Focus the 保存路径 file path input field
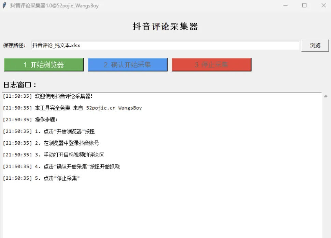Image resolution: width=331 pixels, height=238 pixels. 165,45
